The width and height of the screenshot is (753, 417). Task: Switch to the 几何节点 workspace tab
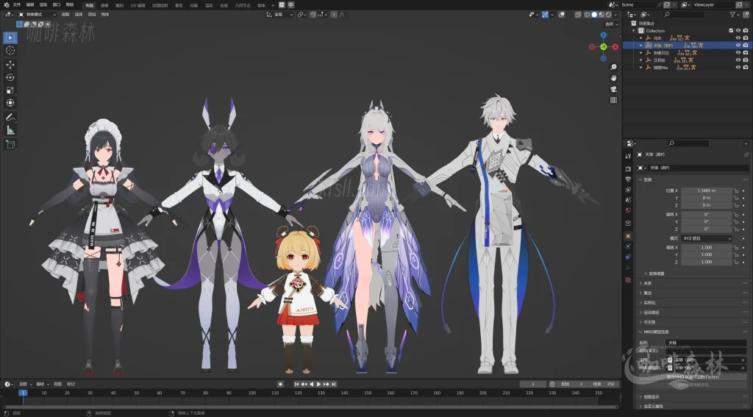(243, 5)
